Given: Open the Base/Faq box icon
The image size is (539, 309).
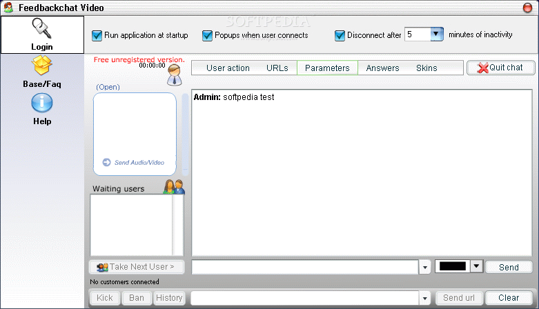Looking at the screenshot, I should [41, 65].
